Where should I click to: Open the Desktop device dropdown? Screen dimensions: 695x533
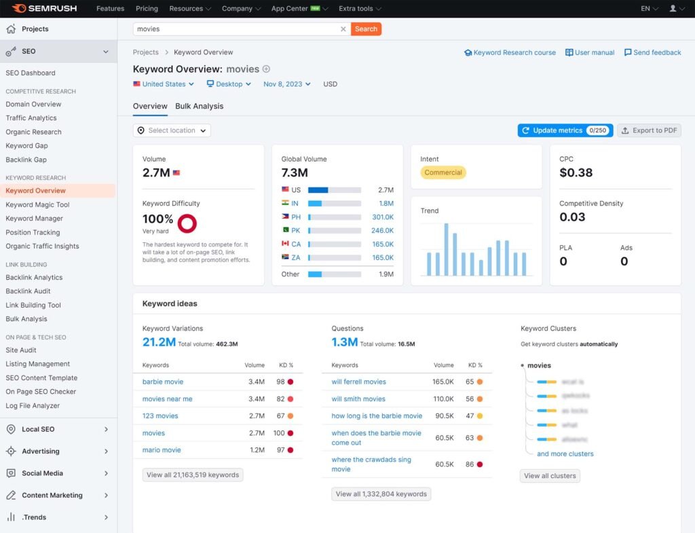pyautogui.click(x=229, y=84)
